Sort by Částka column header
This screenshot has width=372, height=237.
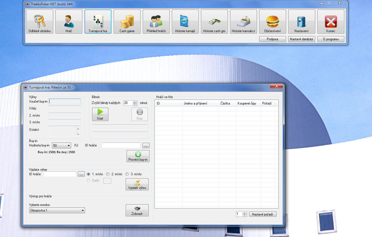tap(228, 103)
